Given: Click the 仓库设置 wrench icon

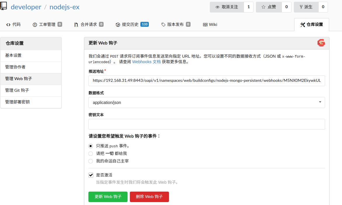Looking at the screenshot, I should (303, 24).
